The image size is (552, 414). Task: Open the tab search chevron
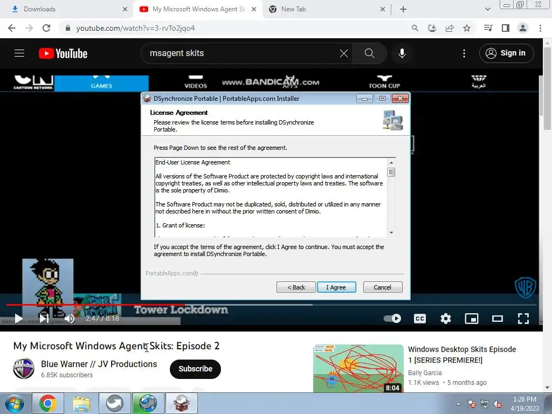487,9
